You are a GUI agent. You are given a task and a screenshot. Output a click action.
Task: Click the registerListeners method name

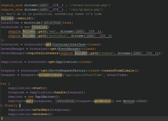(x=43, y=53)
